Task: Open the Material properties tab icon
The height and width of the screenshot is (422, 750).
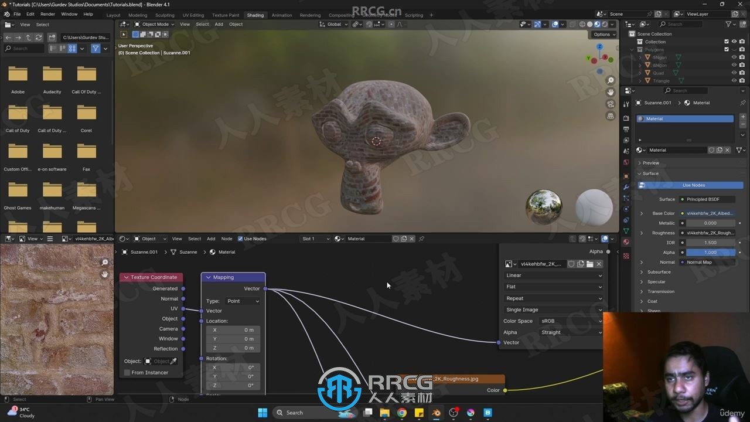Action: pyautogui.click(x=626, y=242)
